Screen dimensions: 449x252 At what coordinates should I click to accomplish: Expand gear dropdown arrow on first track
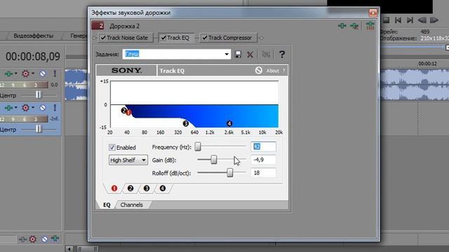pyautogui.click(x=33, y=73)
